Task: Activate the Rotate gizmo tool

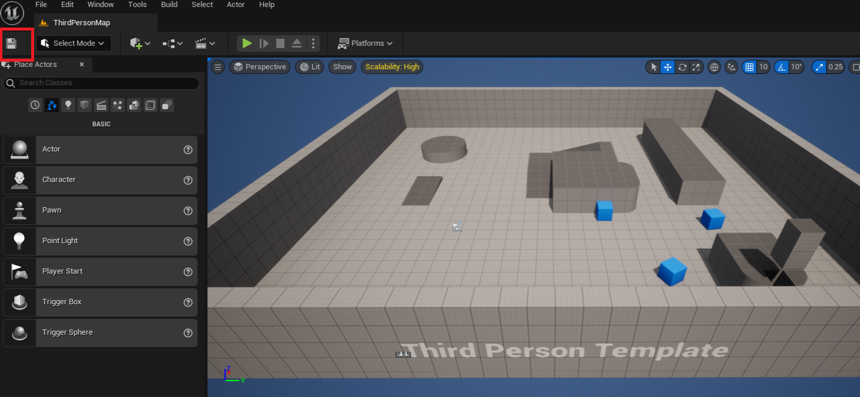Action: click(x=682, y=67)
